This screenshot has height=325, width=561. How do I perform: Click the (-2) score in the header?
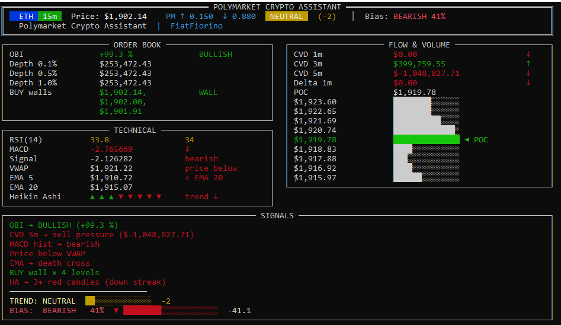[x=327, y=17]
